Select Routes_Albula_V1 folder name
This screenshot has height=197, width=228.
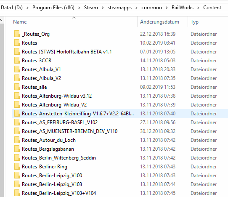41,69
